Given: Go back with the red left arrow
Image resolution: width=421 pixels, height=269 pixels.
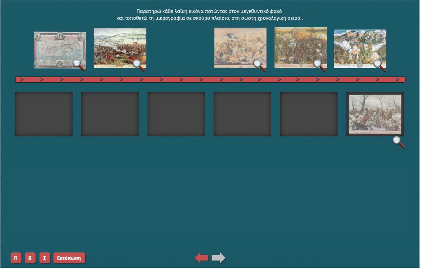Looking at the screenshot, I should pos(202,258).
